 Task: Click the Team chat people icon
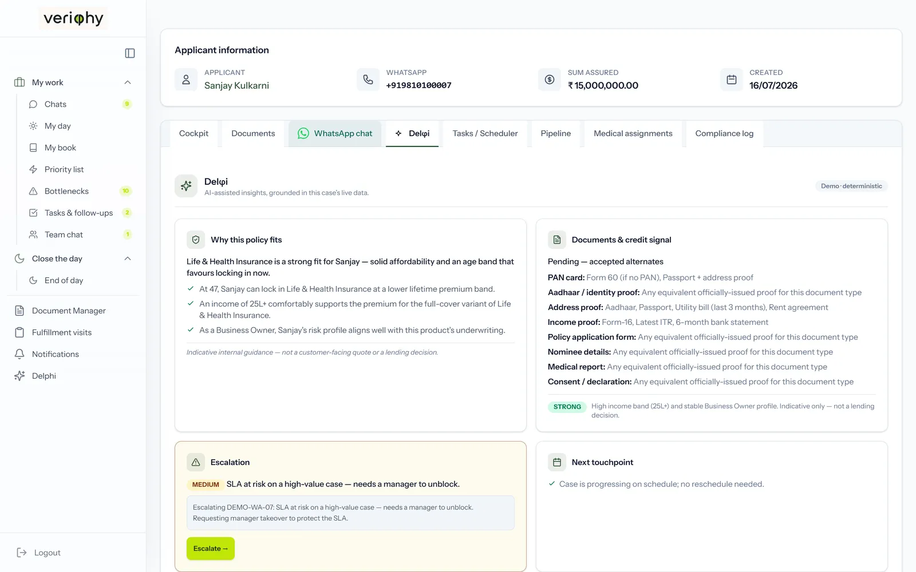pos(33,235)
